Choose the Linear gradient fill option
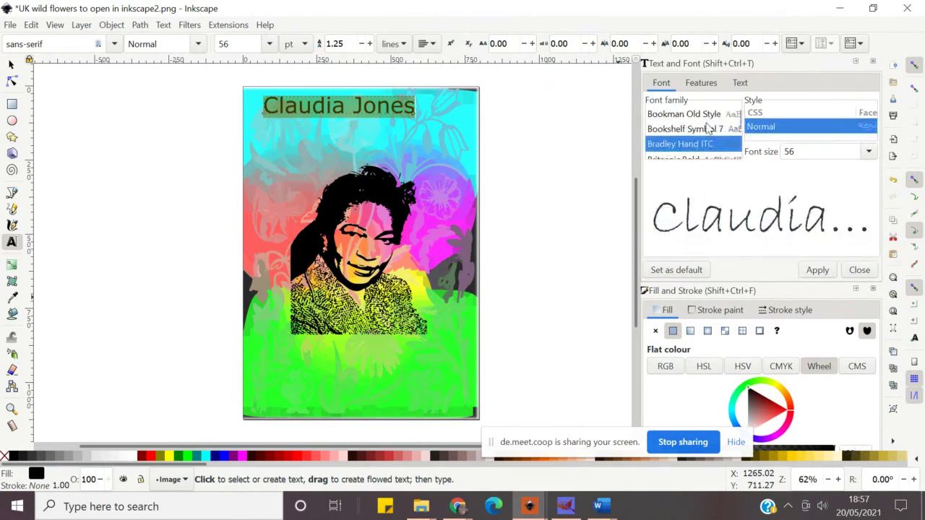The width and height of the screenshot is (925, 520). coord(690,331)
